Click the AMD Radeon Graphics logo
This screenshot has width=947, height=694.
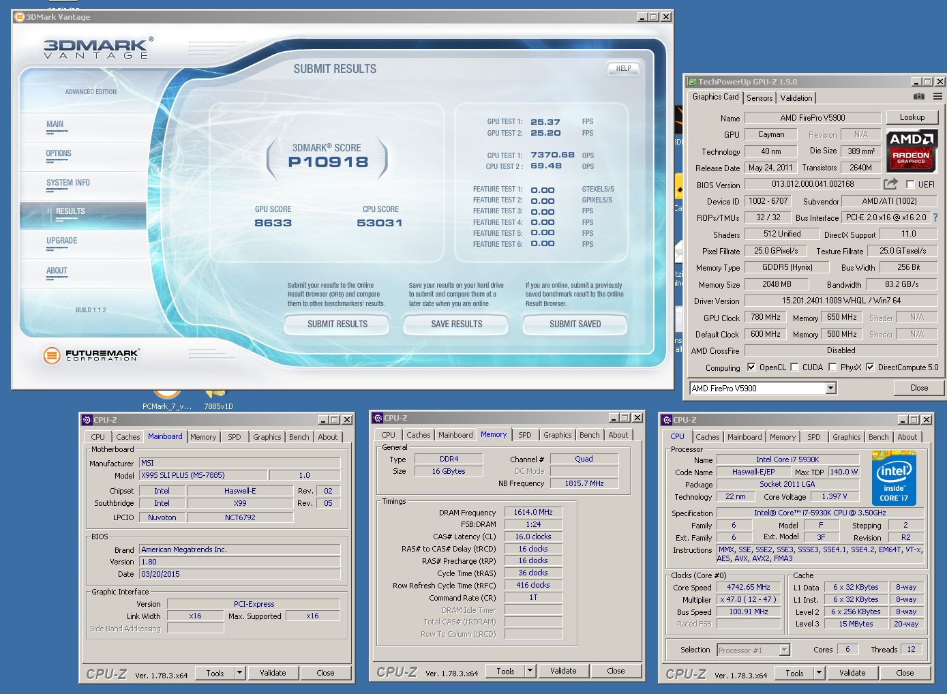912,152
